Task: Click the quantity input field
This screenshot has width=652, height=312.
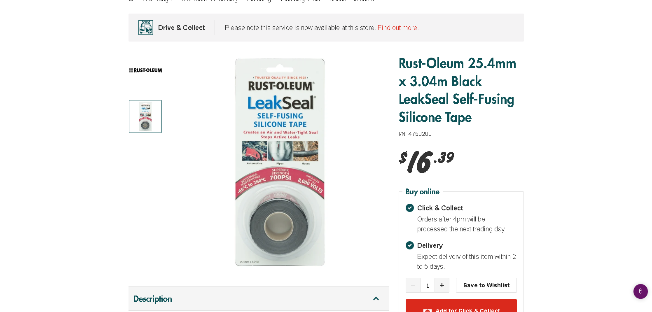Action: point(427,285)
